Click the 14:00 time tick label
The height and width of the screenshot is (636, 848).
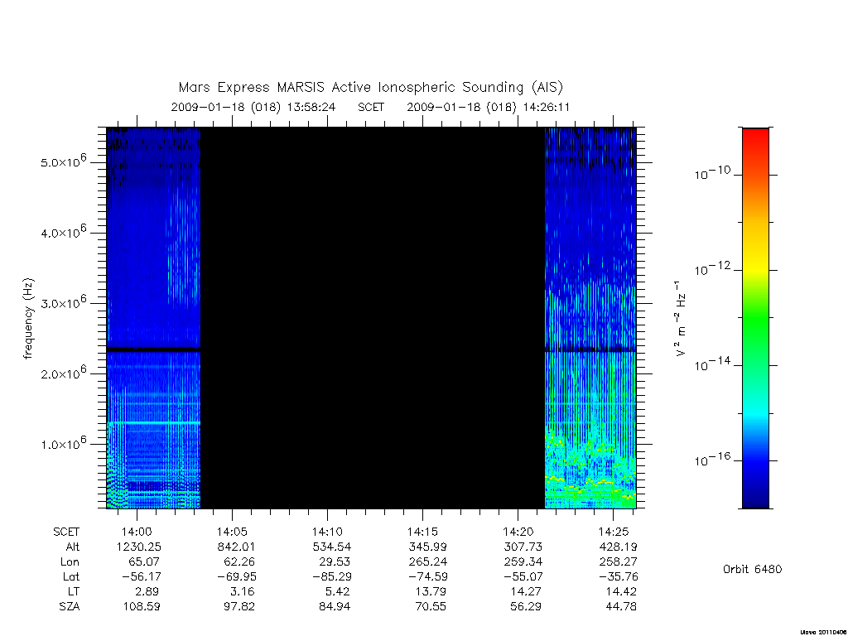click(x=137, y=532)
